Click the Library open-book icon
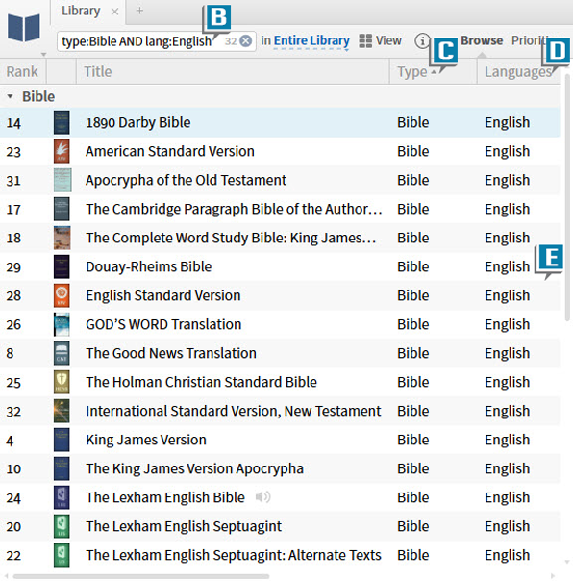The height and width of the screenshot is (581, 573). click(x=24, y=28)
